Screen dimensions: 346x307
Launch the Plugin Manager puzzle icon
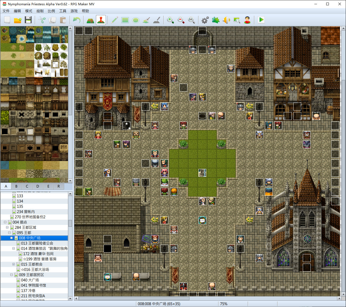coord(216,20)
